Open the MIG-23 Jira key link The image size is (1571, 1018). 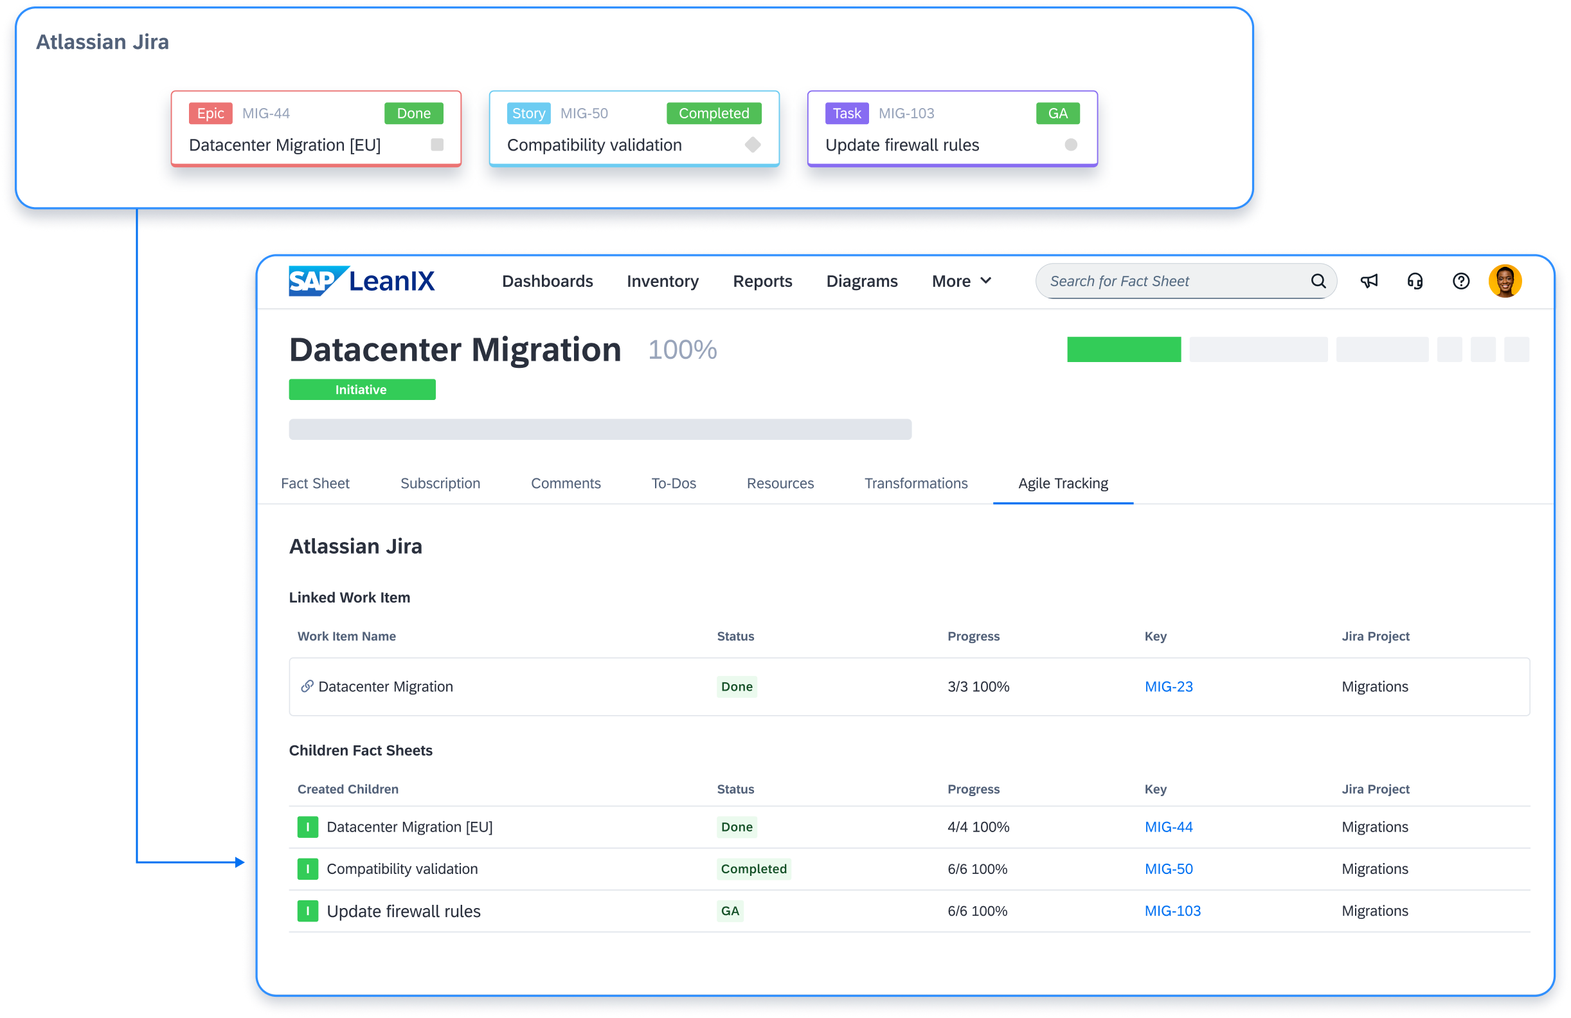coord(1169,686)
